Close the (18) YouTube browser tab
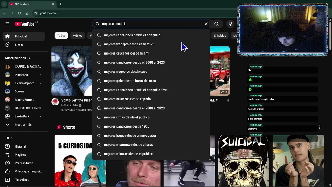Image resolution: width=332 pixels, height=187 pixels. (x=53, y=4)
